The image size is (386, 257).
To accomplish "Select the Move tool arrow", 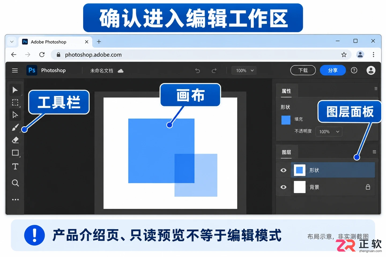I will 15,90.
